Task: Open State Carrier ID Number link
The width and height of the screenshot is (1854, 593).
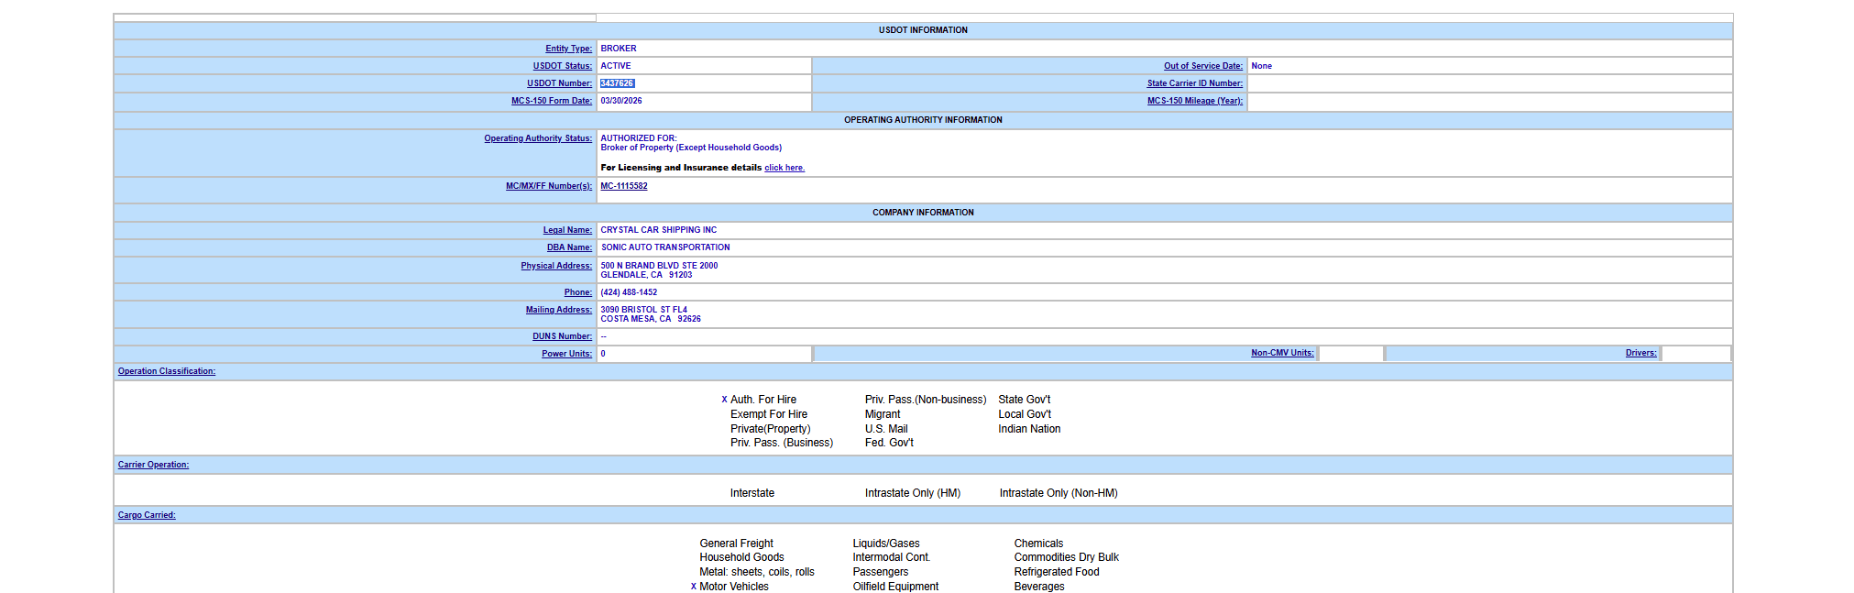Action: click(1195, 83)
